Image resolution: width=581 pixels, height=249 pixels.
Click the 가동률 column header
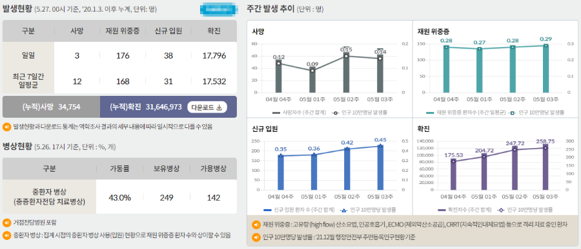119,169
